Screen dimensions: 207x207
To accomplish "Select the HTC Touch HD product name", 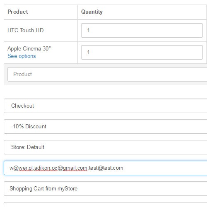I will pos(26,30).
